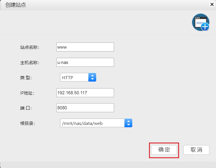
Task: Close the 创建站点 dialog with the X
Action: [x=212, y=4]
